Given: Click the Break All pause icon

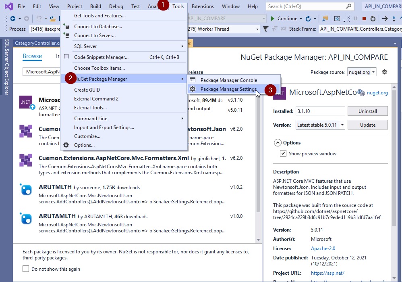Looking at the screenshot, I should click(355, 19).
